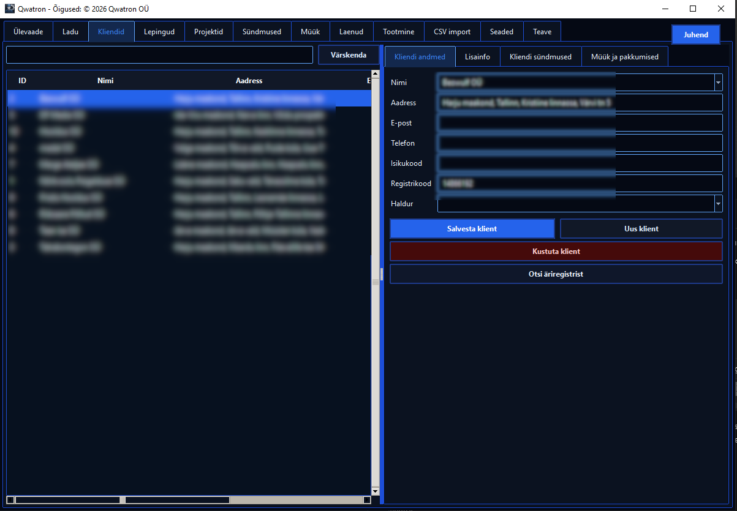This screenshot has width=737, height=511.
Task: Go to the Tootmine tab
Action: (398, 32)
